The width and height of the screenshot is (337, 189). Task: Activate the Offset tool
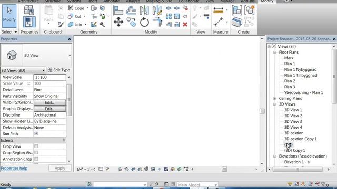coord(131,10)
